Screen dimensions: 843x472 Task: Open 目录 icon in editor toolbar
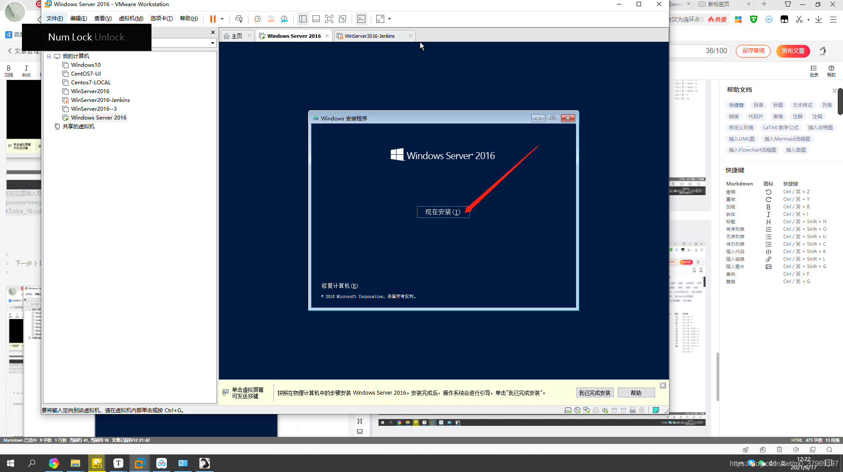(814, 71)
